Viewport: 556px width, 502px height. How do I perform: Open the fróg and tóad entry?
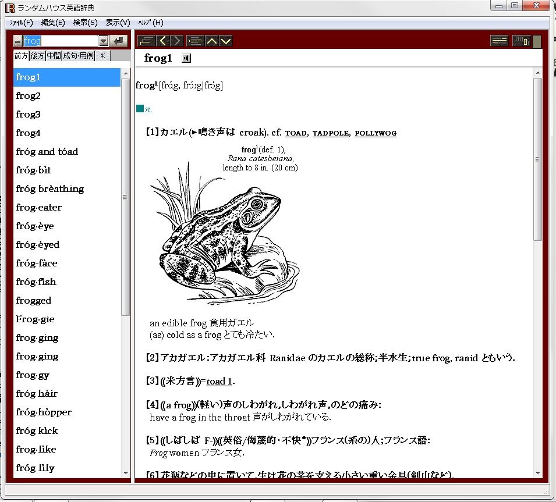(x=67, y=152)
